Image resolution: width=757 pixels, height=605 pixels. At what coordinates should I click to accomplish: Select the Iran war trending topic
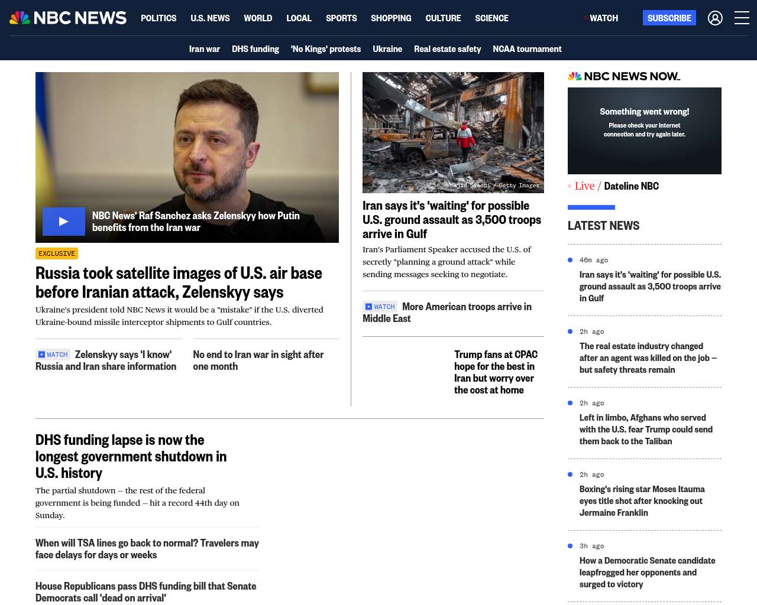204,49
